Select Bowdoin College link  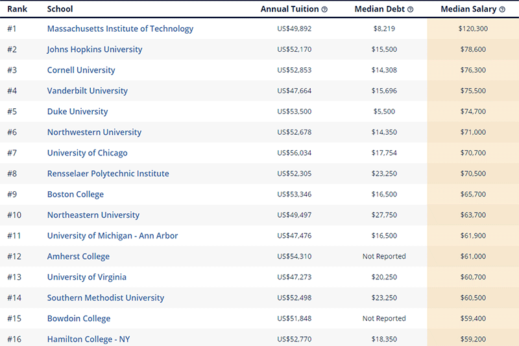tap(79, 319)
